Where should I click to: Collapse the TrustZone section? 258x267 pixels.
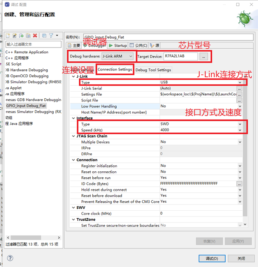(x=73, y=220)
